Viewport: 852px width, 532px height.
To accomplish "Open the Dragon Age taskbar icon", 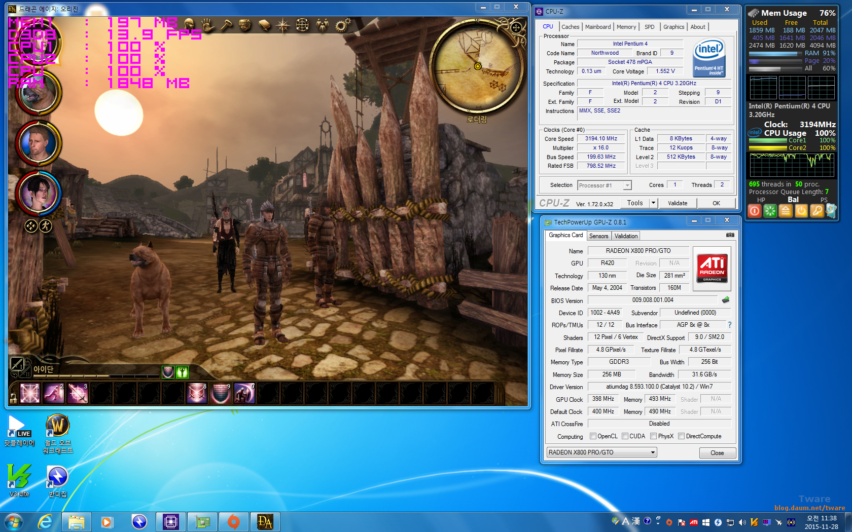I will [264, 521].
